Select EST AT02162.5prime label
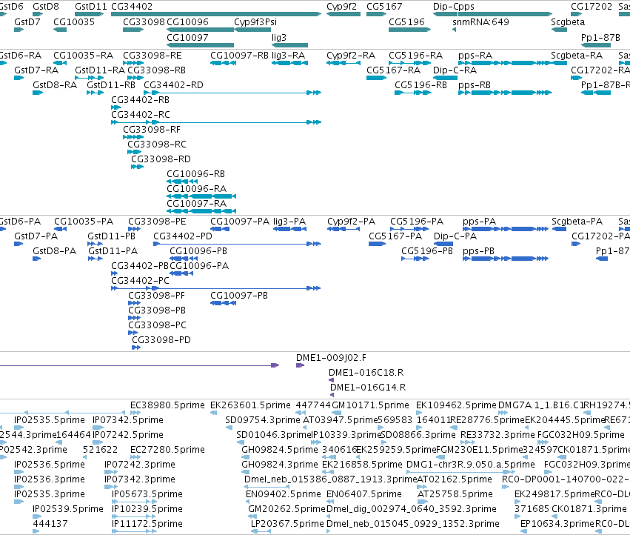This screenshot has width=630, height=535. (x=455, y=479)
